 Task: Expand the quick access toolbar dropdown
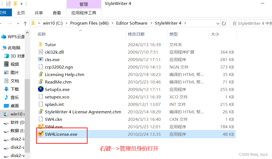(x=21, y=4)
